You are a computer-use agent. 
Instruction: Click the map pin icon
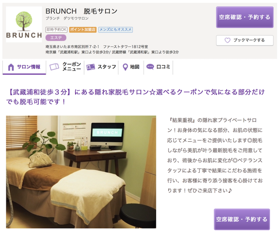(x=125, y=67)
